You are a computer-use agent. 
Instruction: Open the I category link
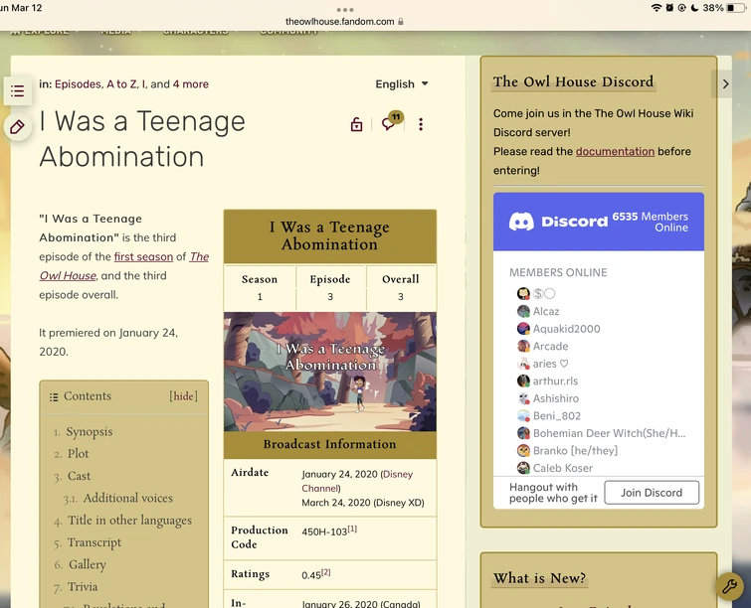click(x=143, y=84)
